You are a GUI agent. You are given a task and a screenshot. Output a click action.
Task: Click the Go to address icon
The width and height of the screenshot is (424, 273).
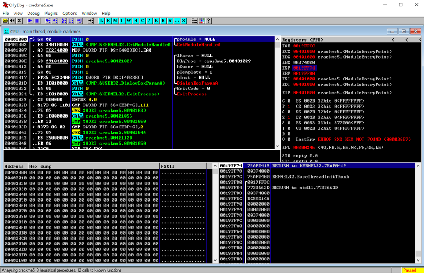point(91,20)
